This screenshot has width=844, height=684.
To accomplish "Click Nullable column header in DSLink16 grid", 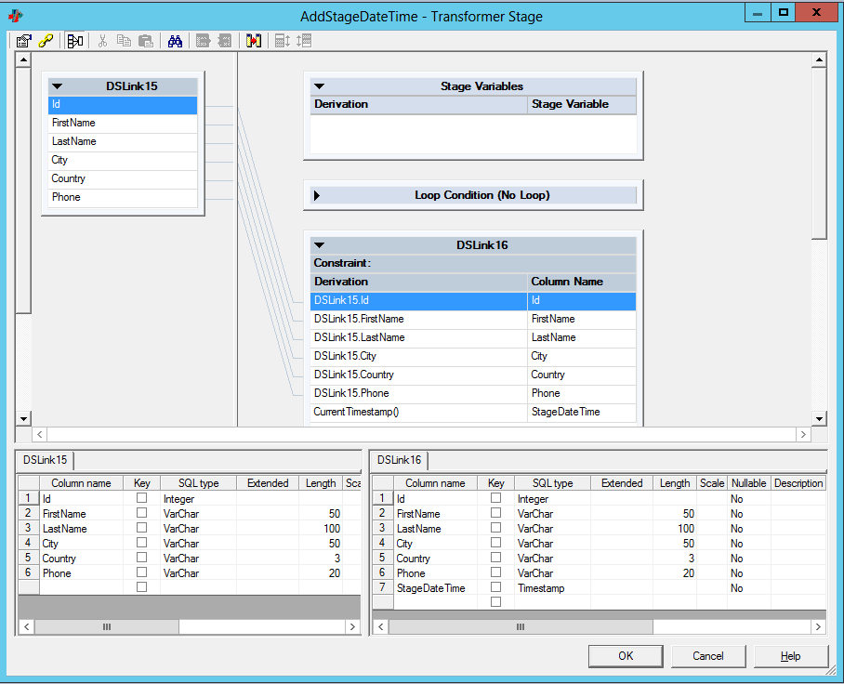I will tap(749, 483).
